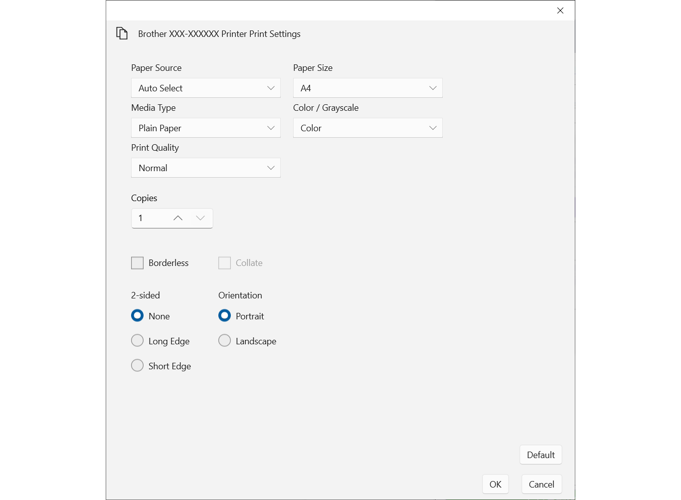Select None for 2-sided printing

click(x=138, y=316)
